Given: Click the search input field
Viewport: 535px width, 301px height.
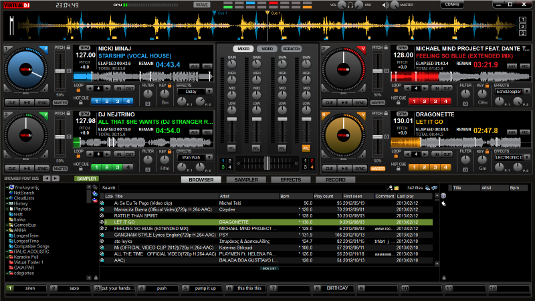Looking at the screenshot, I should pos(252,188).
